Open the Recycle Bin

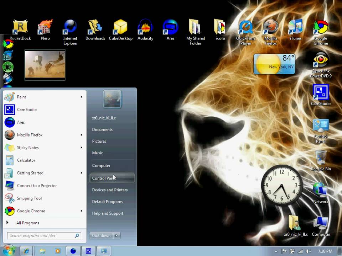tap(321, 161)
